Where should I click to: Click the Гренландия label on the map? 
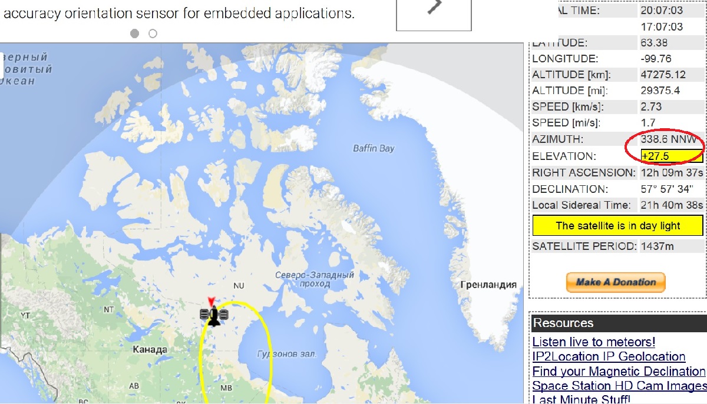[x=488, y=285]
